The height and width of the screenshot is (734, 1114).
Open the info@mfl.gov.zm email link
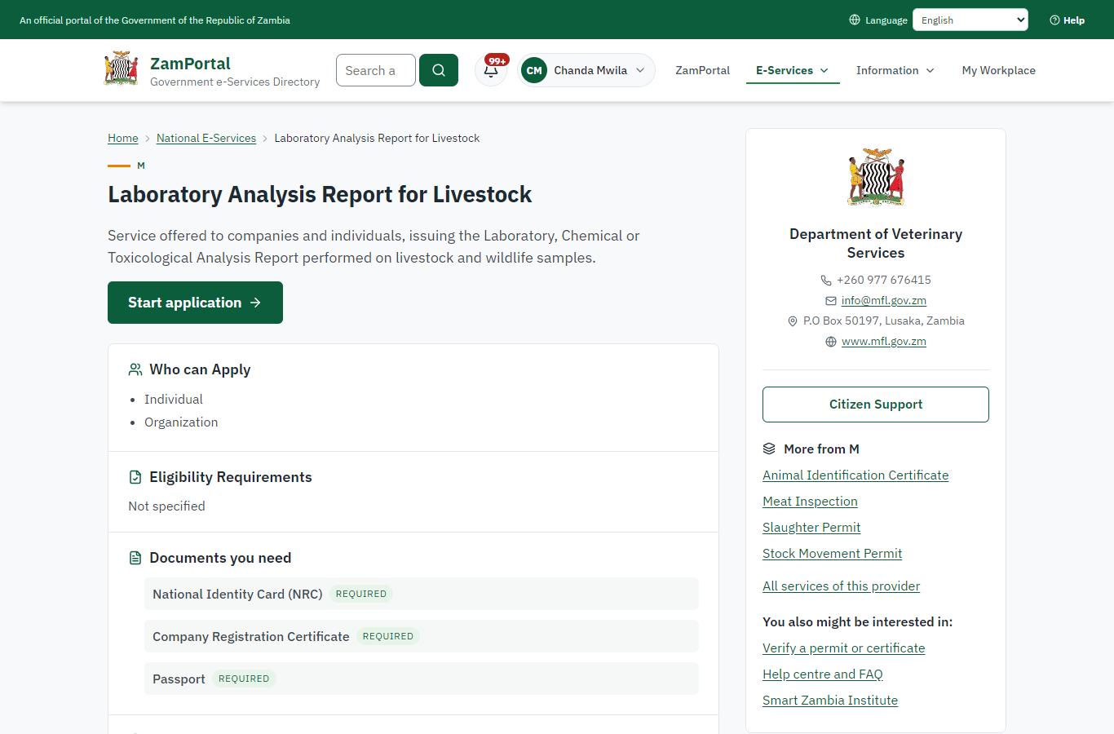pos(884,300)
